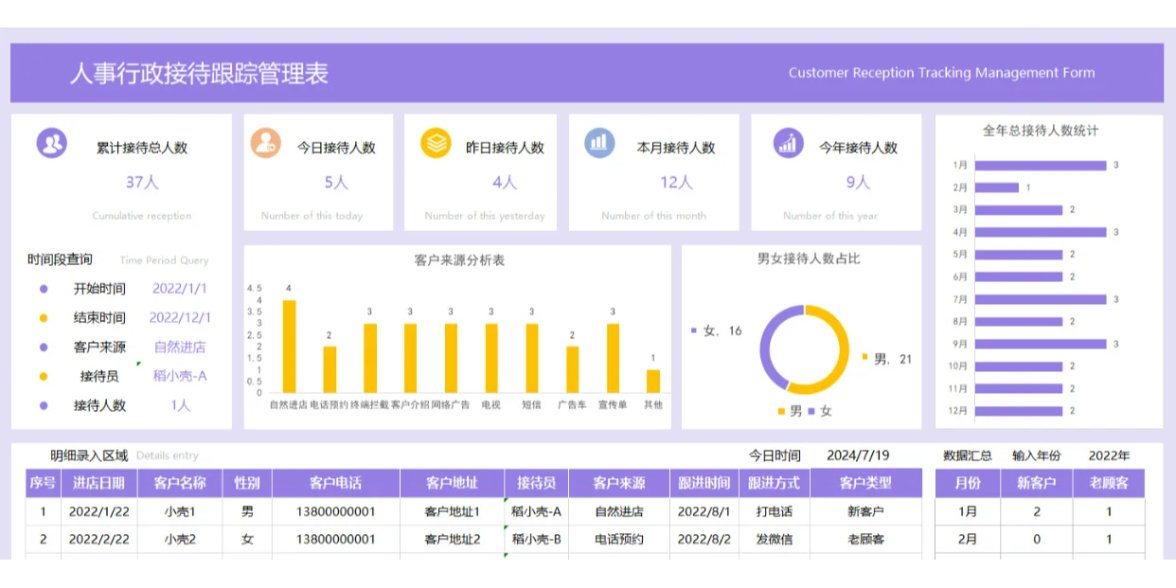Click the 其他 bar in source chart
The width and height of the screenshot is (1176, 588).
point(653,382)
